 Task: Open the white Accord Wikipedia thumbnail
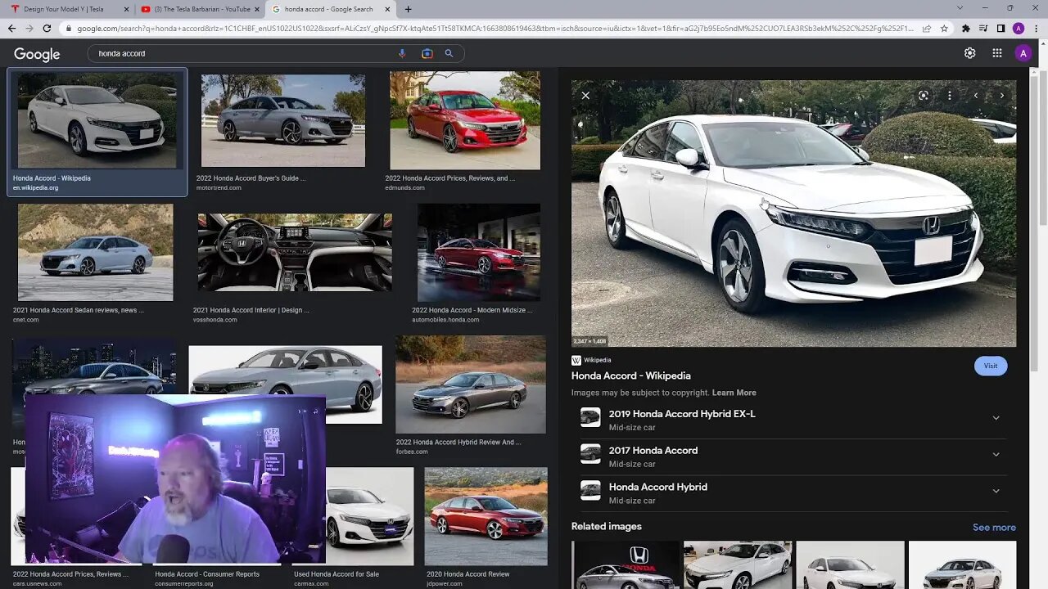[x=97, y=121]
